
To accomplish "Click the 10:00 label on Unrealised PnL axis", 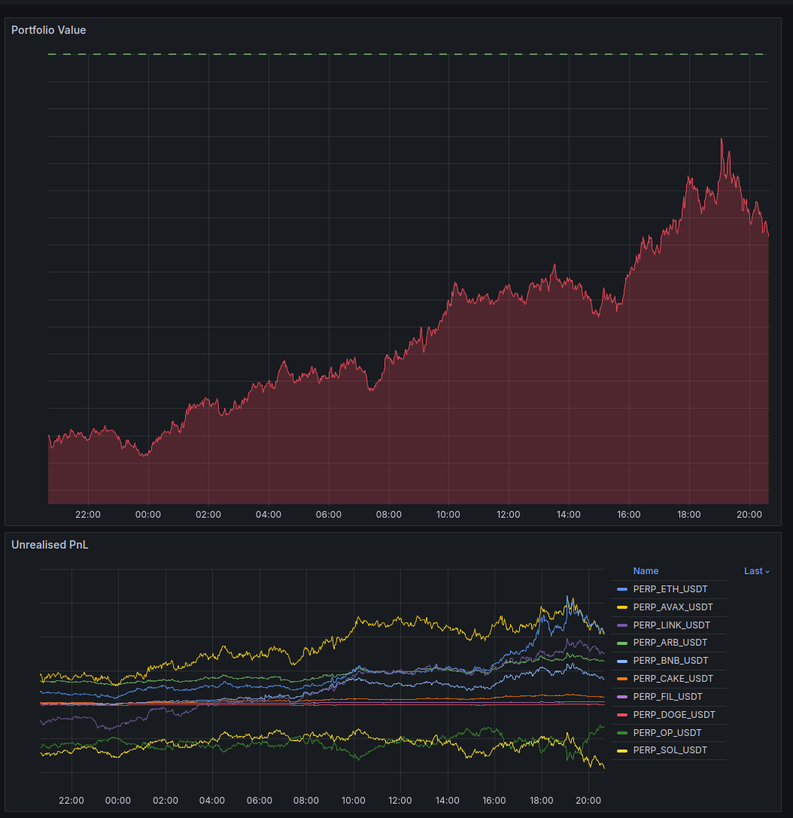I will (x=353, y=800).
